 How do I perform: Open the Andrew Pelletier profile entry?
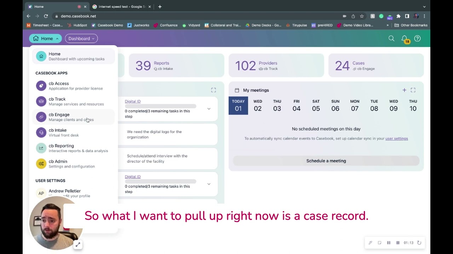(x=74, y=193)
